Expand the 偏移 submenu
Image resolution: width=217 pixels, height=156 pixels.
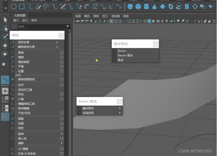click(x=62, y=143)
